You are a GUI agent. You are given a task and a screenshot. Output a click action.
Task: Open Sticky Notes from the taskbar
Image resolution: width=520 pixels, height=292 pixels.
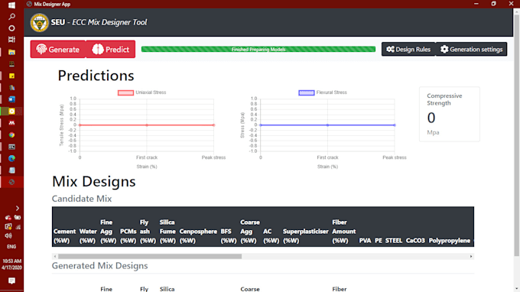[x=11, y=76]
